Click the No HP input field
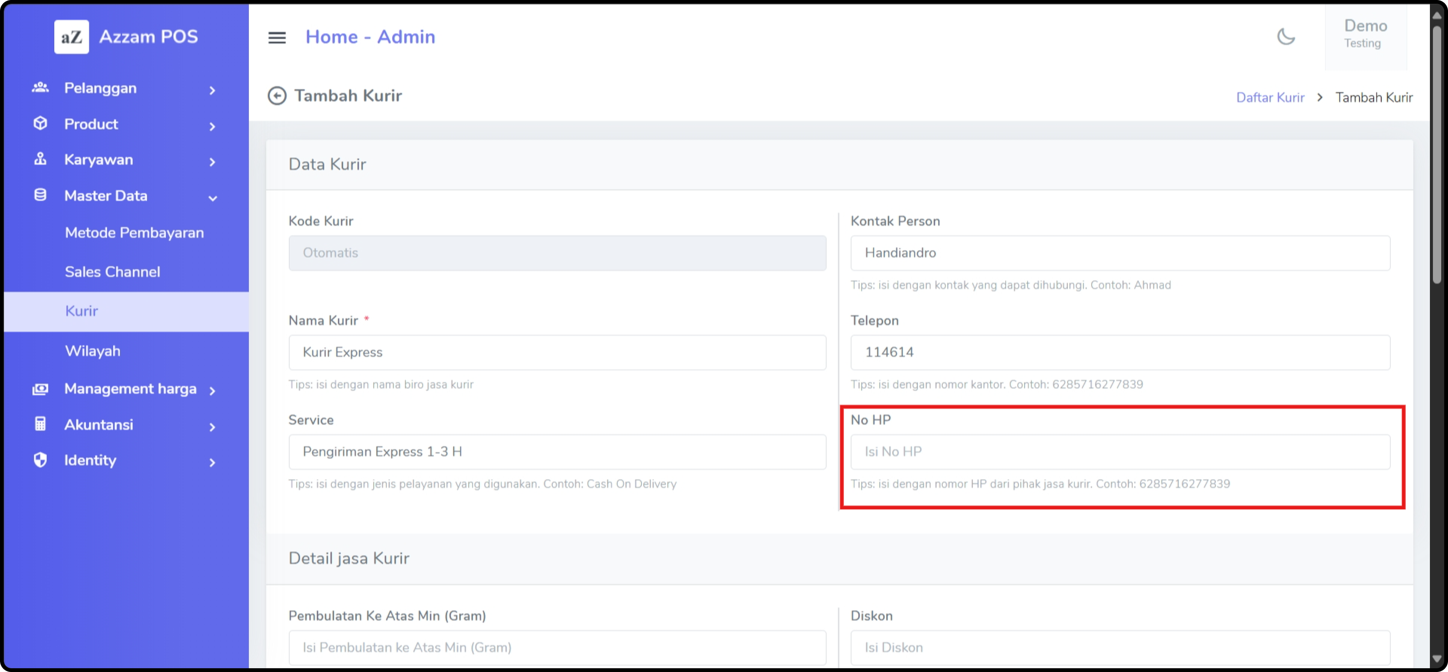This screenshot has width=1448, height=672. point(1120,452)
